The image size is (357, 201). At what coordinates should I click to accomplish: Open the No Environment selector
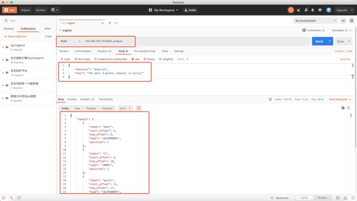[315, 21]
